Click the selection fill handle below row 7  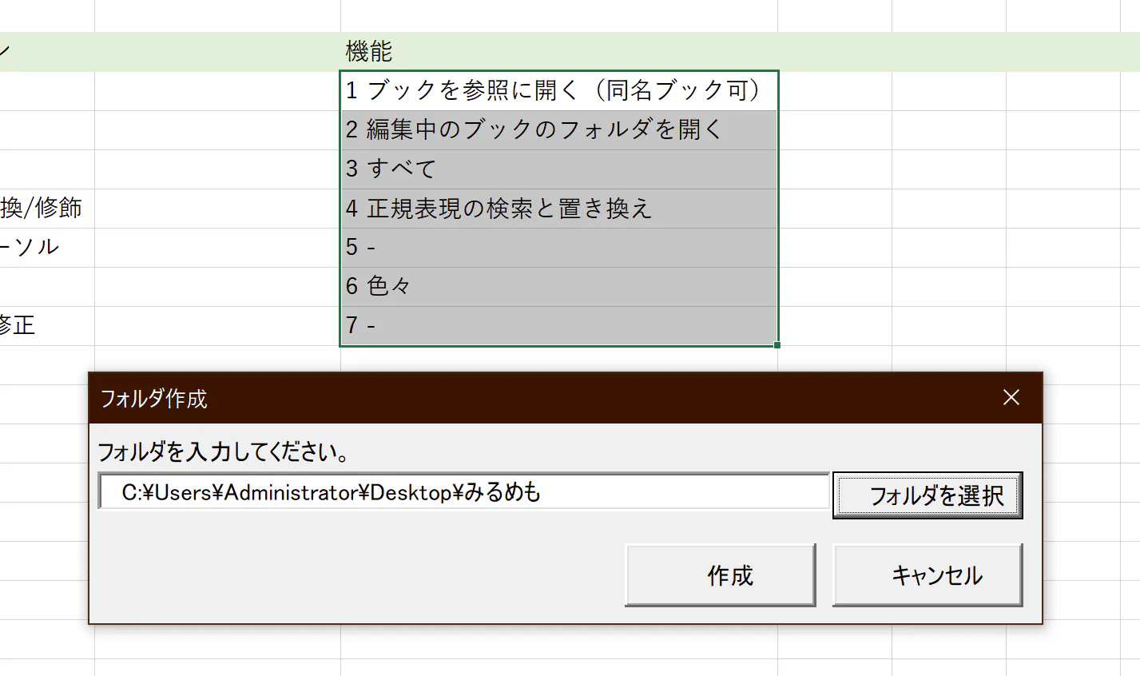point(777,345)
